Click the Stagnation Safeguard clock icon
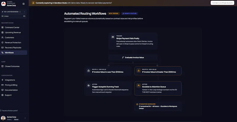 coord(137,104)
